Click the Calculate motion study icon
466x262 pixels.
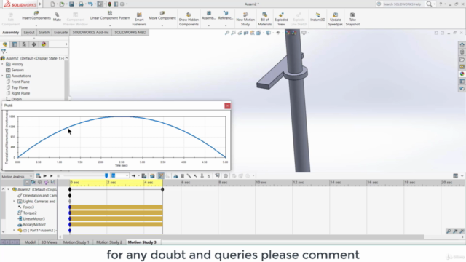(39, 176)
